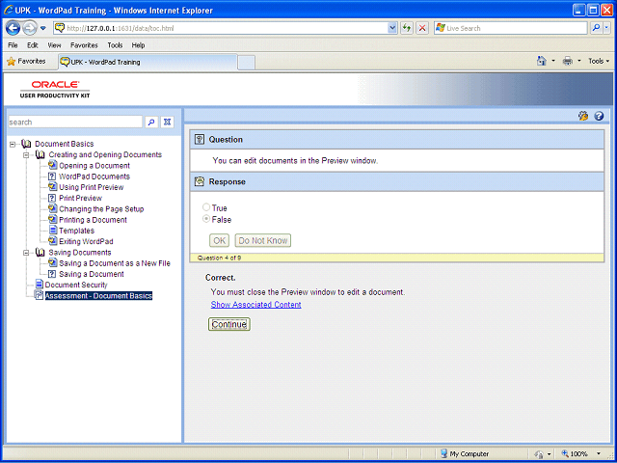
Task: Open WordPad Documents question icon
Action: 52,177
